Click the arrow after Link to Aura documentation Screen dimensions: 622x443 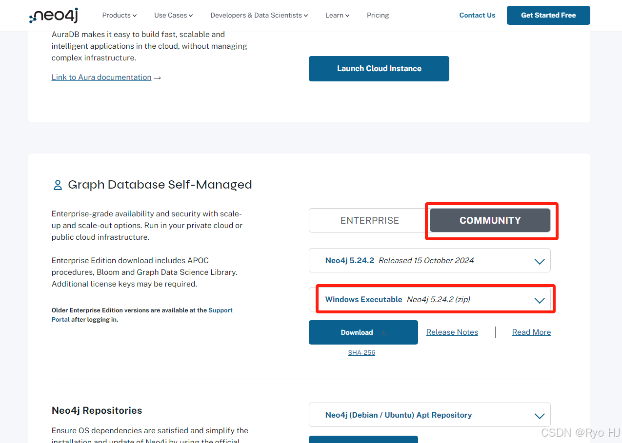[x=157, y=77]
